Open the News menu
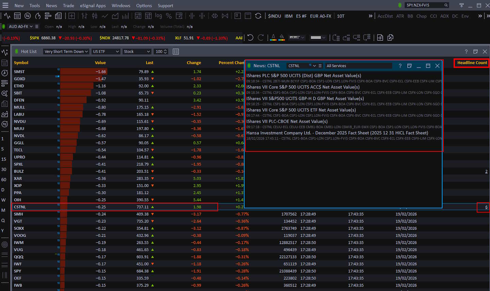Viewport: 490px width, 291px height. point(51,5)
